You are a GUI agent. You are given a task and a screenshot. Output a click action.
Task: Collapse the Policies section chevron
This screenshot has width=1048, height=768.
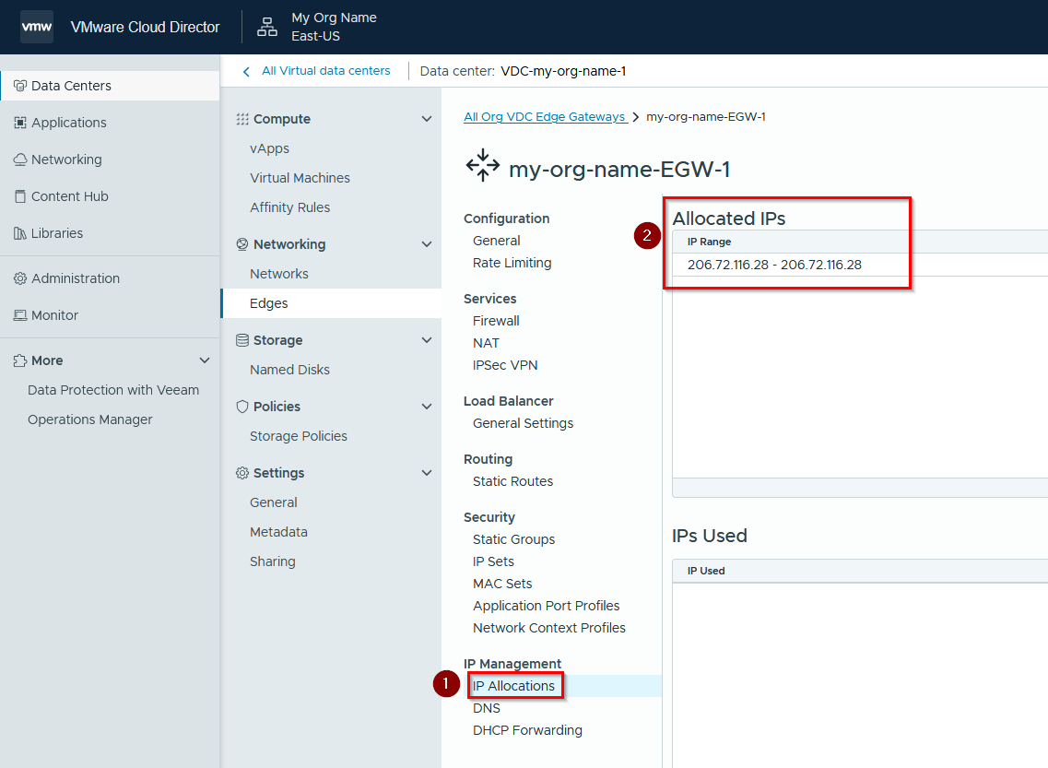coord(427,407)
